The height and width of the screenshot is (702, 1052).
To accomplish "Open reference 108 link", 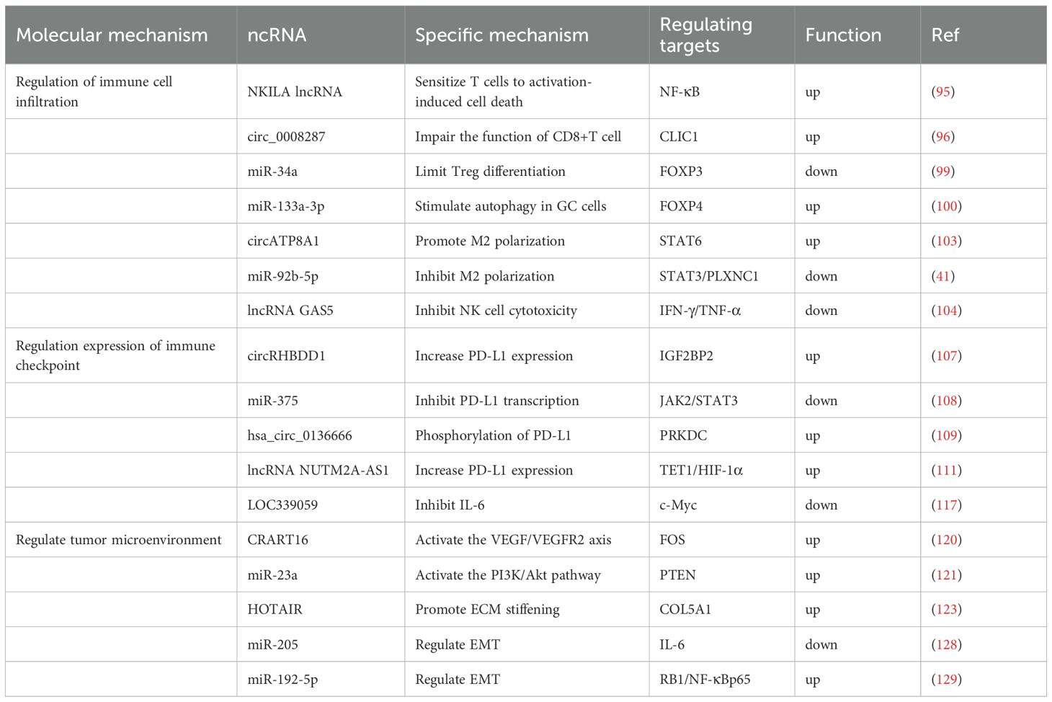I will (946, 401).
